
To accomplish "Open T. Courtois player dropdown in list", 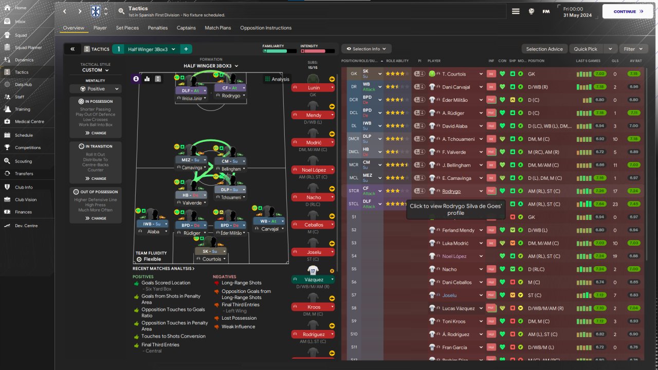I will [x=481, y=73].
